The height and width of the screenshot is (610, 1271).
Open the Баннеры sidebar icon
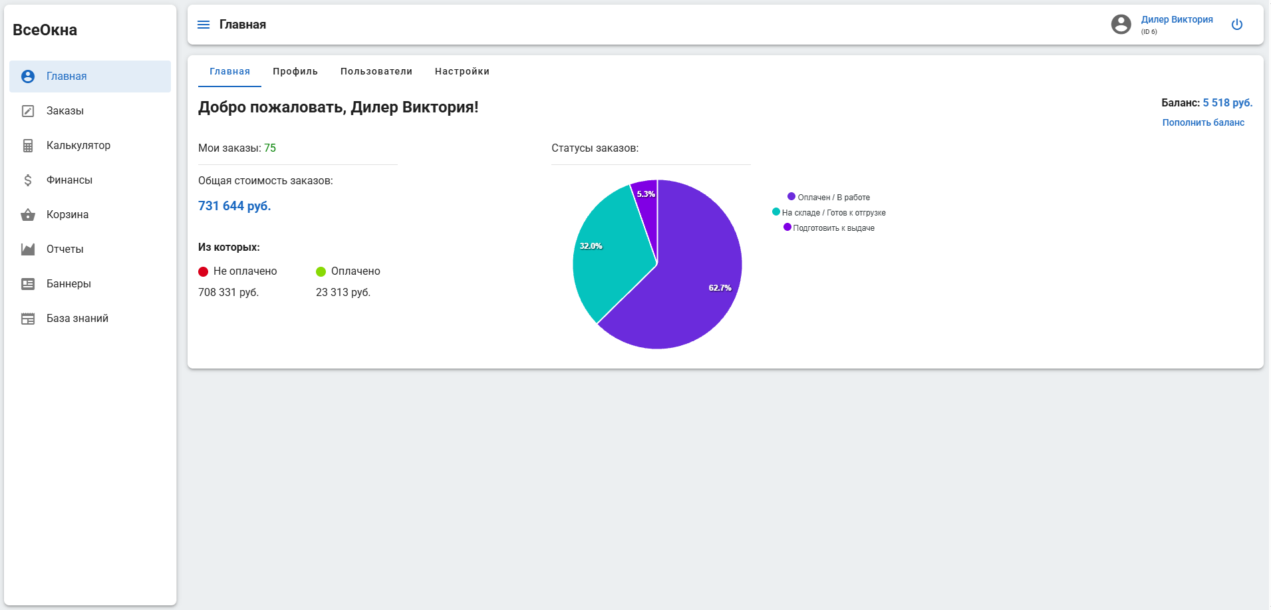(x=28, y=284)
